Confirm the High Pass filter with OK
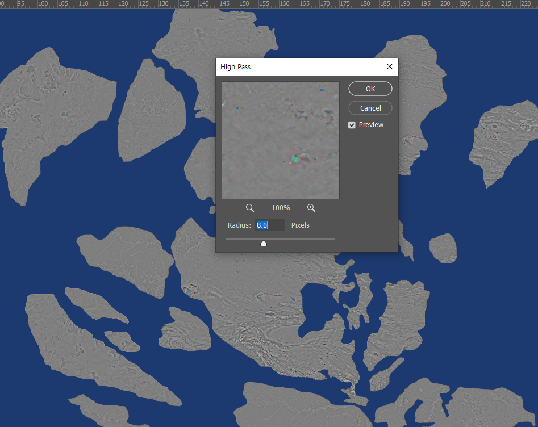 [370, 89]
